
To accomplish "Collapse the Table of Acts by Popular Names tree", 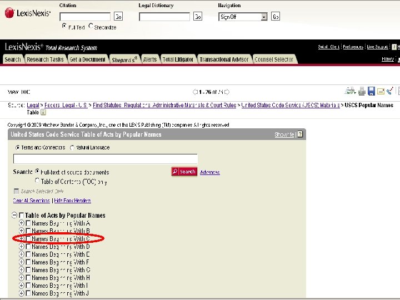I will tap(14, 216).
